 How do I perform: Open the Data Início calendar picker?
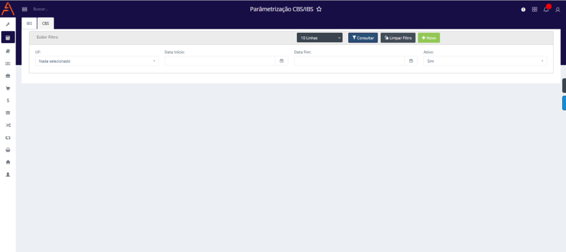[281, 61]
